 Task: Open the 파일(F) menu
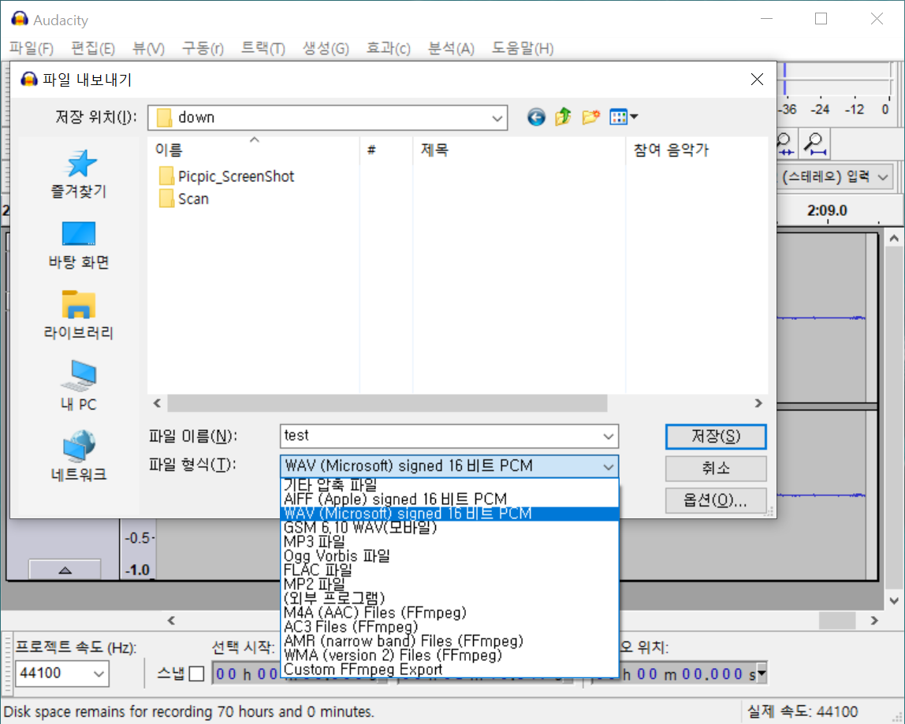point(32,49)
